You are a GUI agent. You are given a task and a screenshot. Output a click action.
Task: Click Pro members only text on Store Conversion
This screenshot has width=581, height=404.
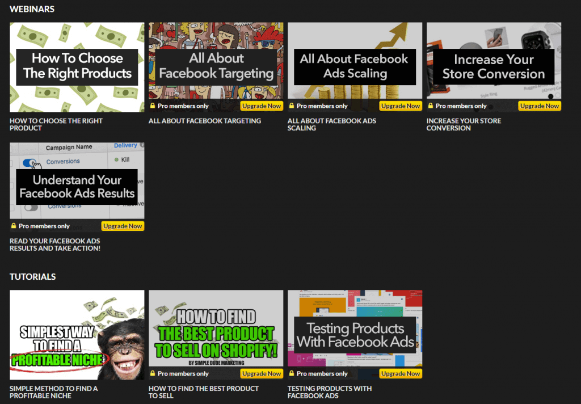click(x=461, y=106)
